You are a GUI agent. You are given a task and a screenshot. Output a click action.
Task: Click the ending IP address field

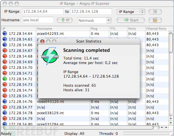tap(91, 12)
